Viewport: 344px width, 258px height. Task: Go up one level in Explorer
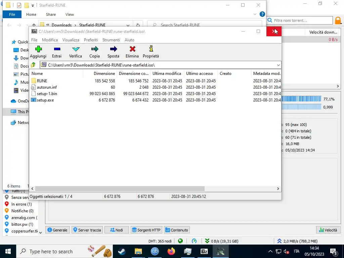pos(34,25)
